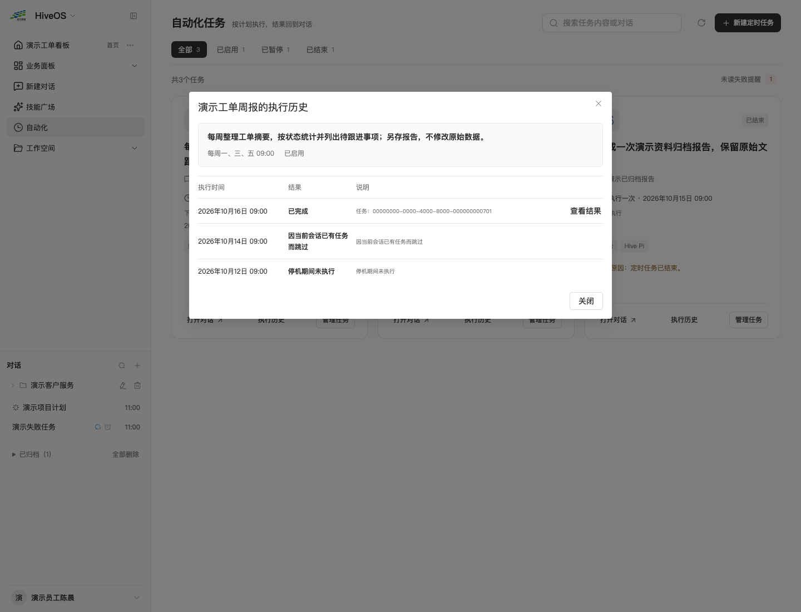Click the alarm clock icon on 演示失败任务
This screenshot has height=612, width=801.
coord(108,427)
